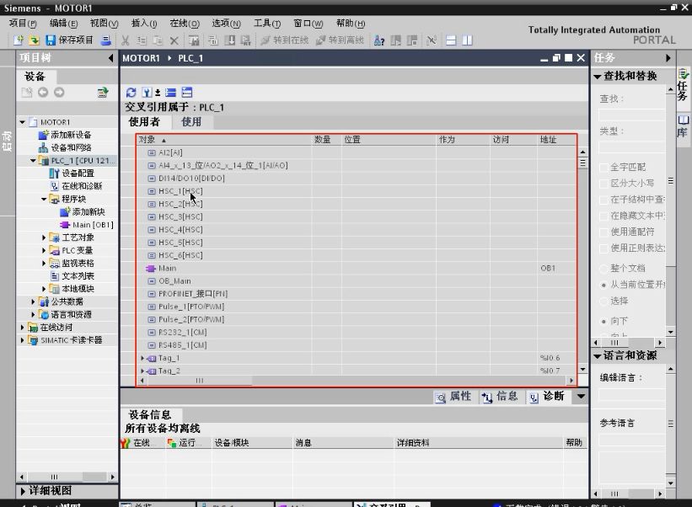Click the cross-reference table horizontal scrollbar

(x=357, y=380)
